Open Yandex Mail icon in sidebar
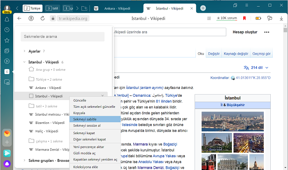This screenshot has width=288, height=170. 7,133
